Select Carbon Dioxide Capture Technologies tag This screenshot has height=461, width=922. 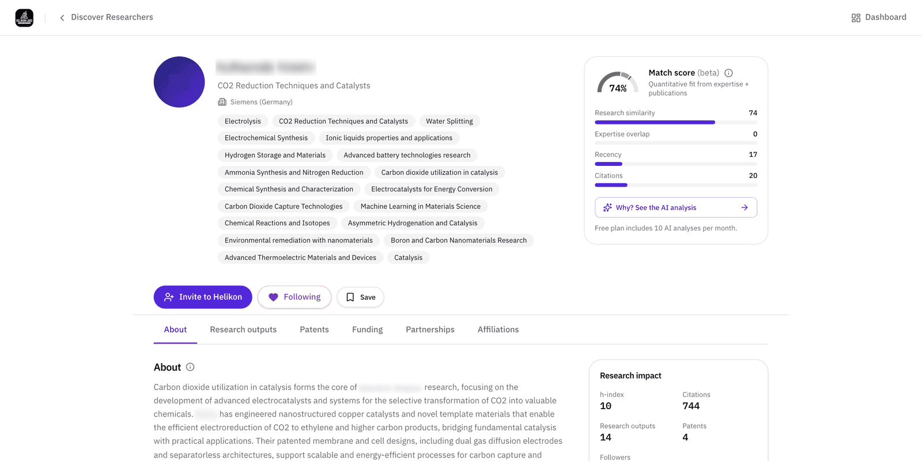pos(284,206)
